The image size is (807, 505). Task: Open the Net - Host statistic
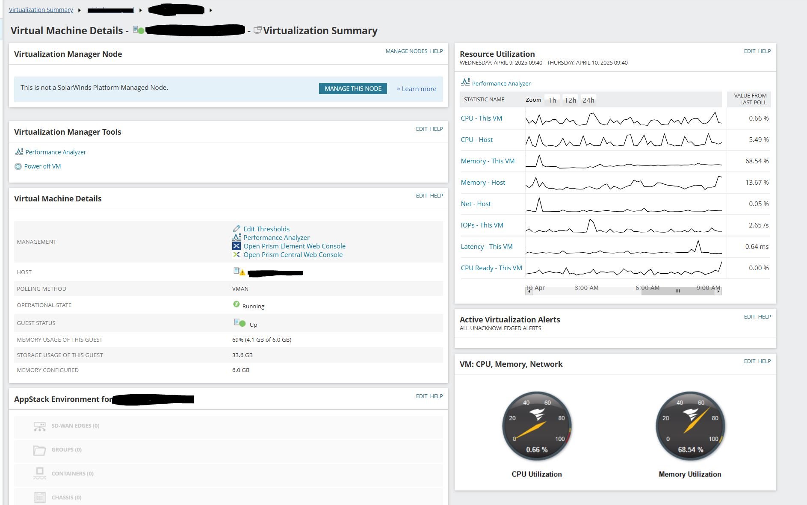coord(476,204)
